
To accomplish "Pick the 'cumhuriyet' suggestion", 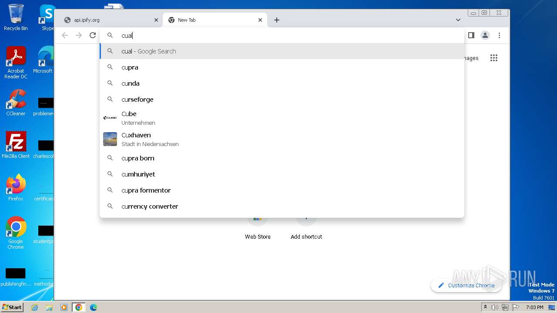I will click(x=282, y=174).
